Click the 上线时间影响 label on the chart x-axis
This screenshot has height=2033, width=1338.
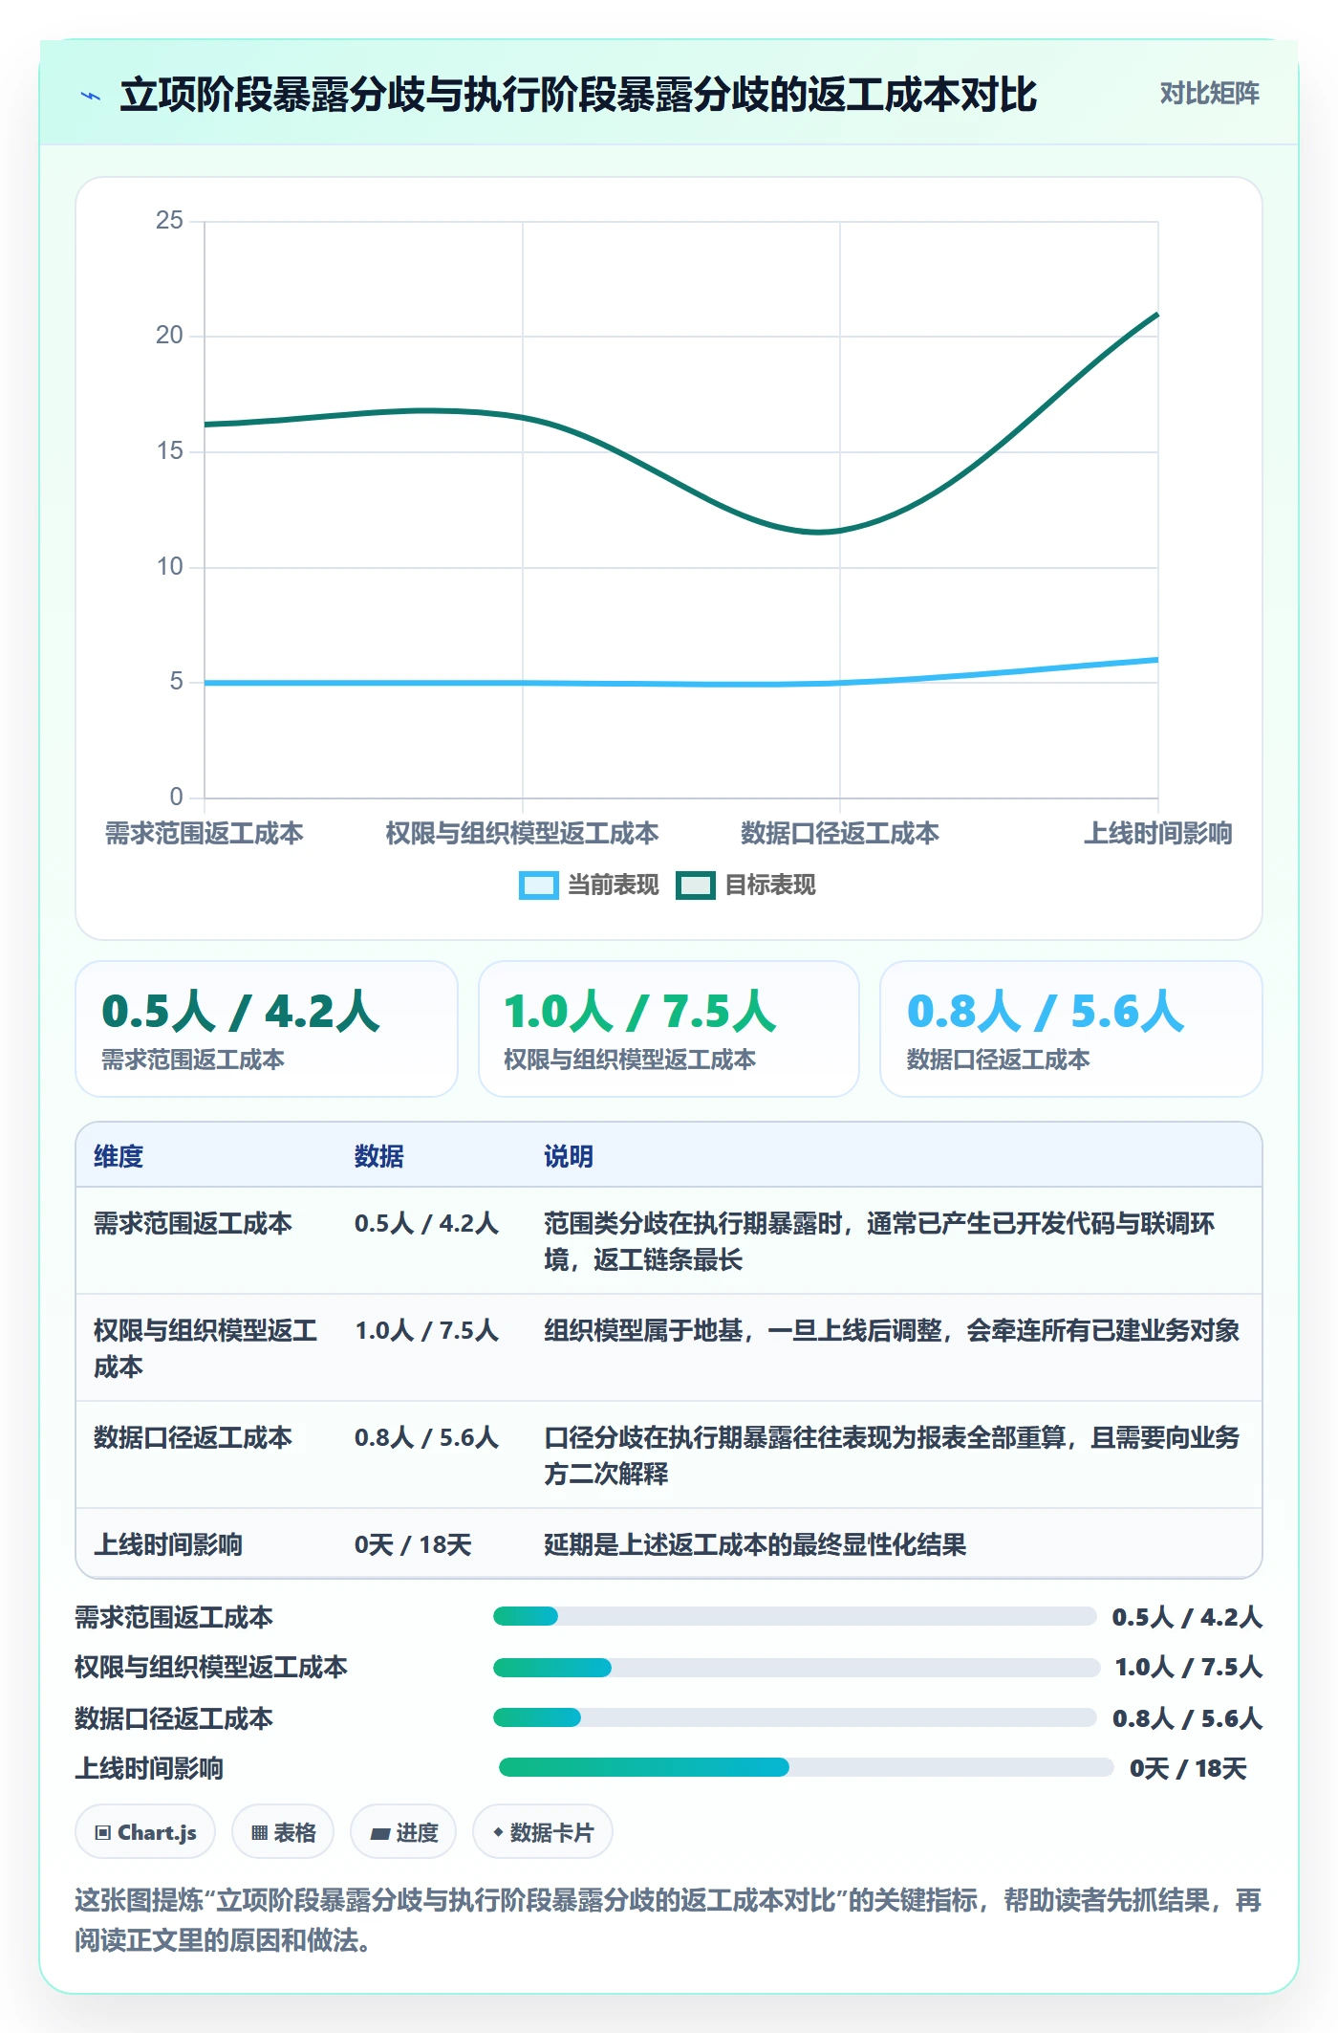[x=1158, y=834]
